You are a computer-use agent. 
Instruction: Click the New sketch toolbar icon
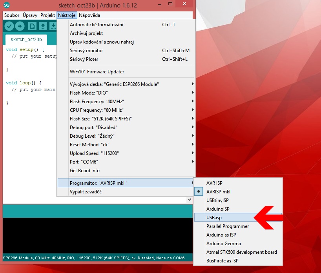pos(32,26)
